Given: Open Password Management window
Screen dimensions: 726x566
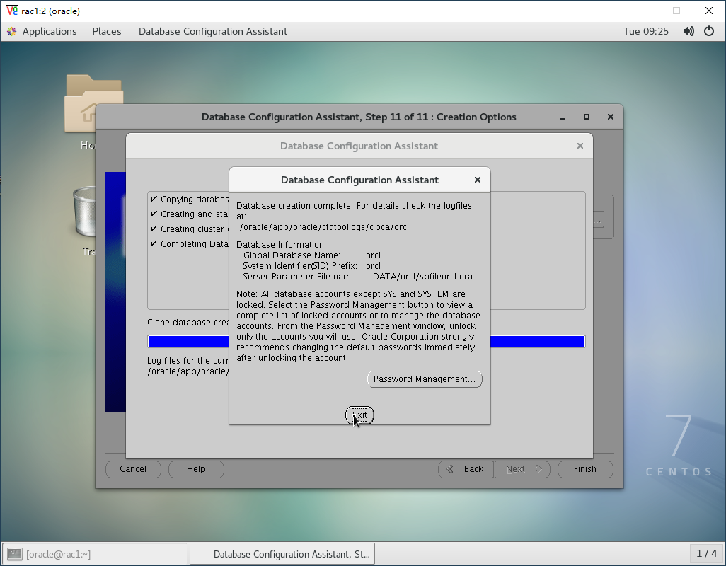Looking at the screenshot, I should (424, 379).
